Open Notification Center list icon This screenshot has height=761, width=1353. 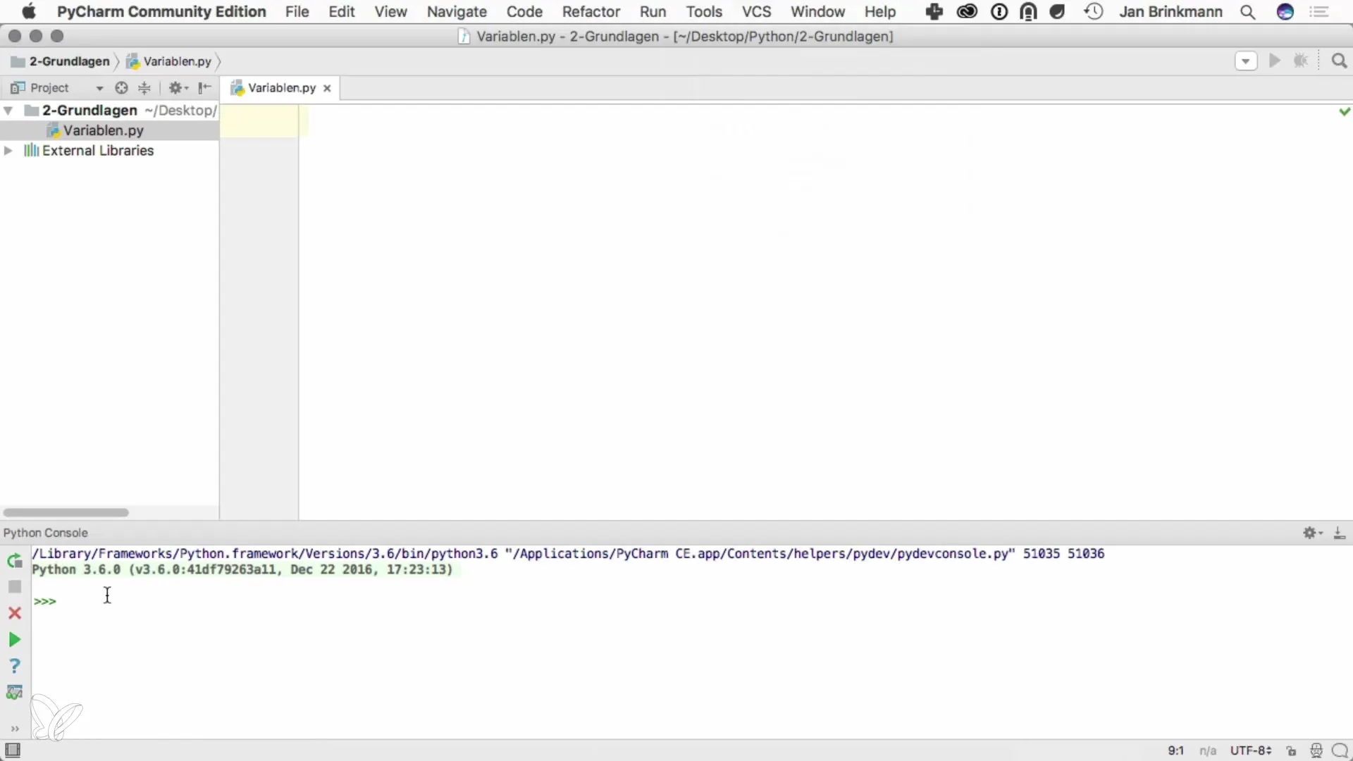pos(1319,12)
